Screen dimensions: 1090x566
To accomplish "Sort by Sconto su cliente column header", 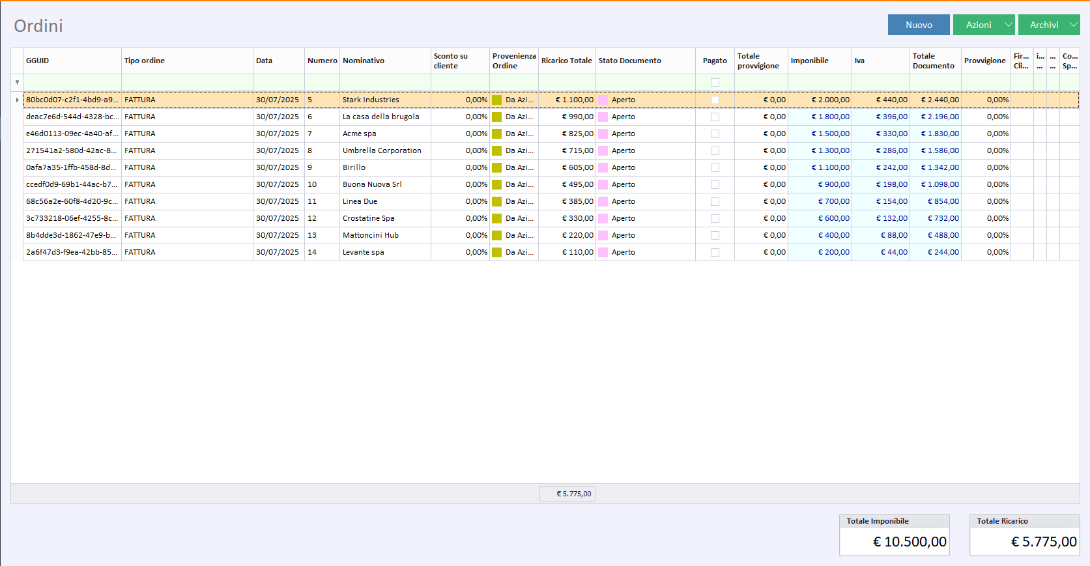I will point(461,61).
